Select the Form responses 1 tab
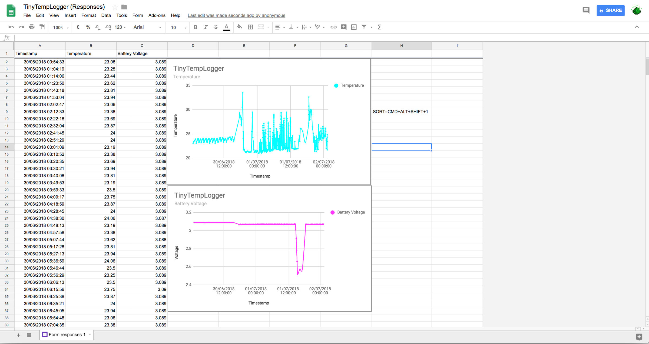The width and height of the screenshot is (649, 344). pyautogui.click(x=67, y=335)
